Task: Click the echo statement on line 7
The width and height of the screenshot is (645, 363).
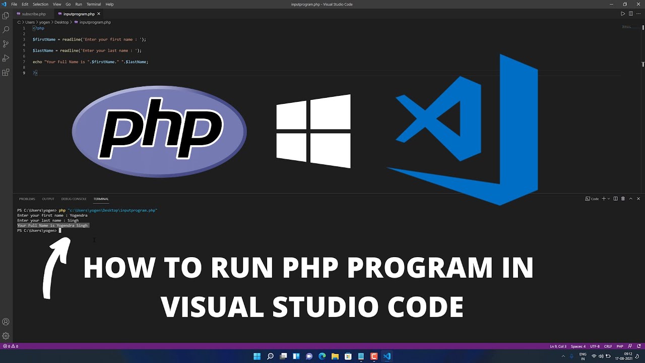Action: pyautogui.click(x=91, y=62)
